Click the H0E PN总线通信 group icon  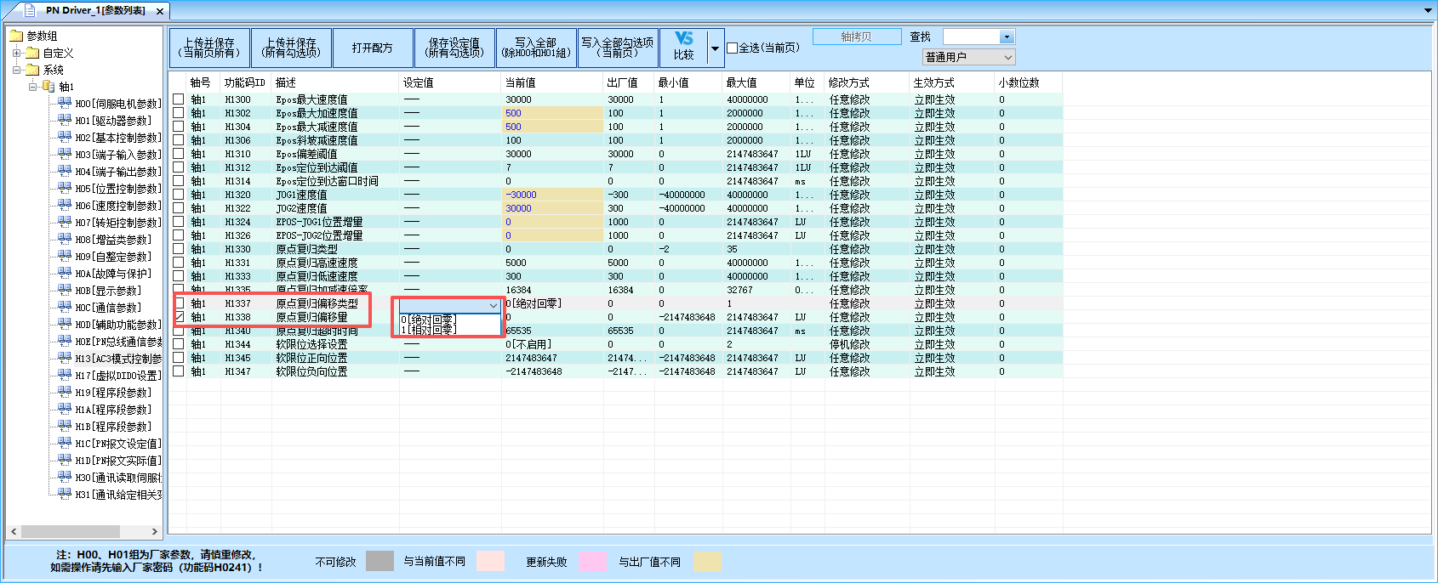65,340
